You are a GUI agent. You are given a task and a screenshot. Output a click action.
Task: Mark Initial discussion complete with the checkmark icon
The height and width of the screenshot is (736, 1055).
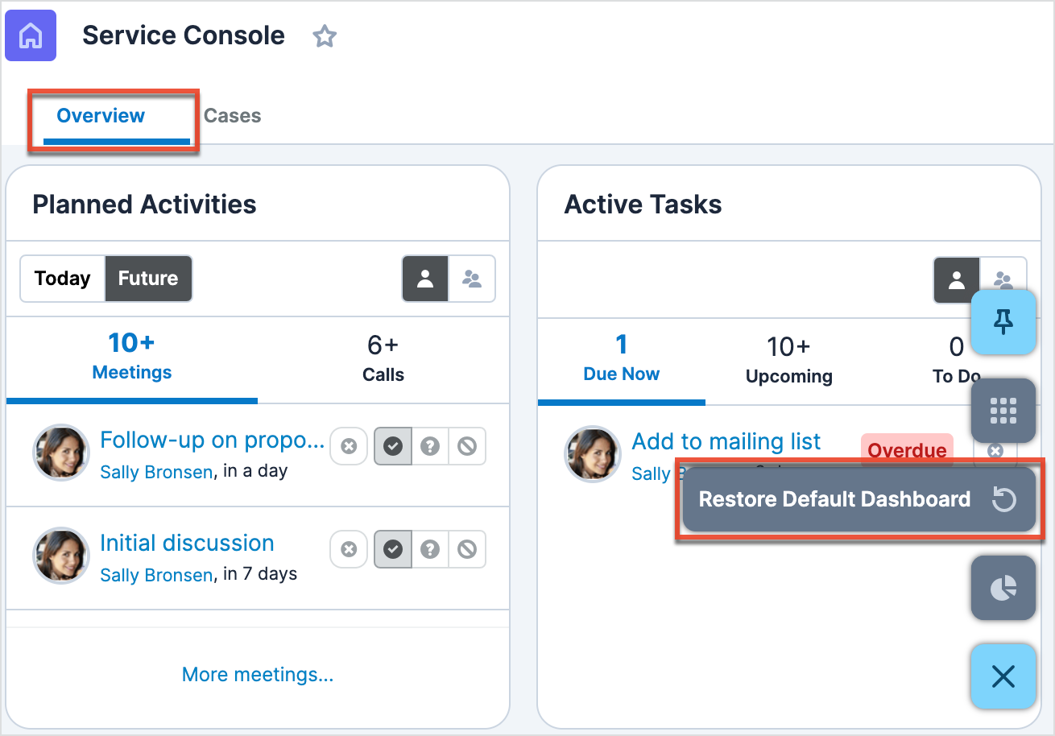pos(392,549)
